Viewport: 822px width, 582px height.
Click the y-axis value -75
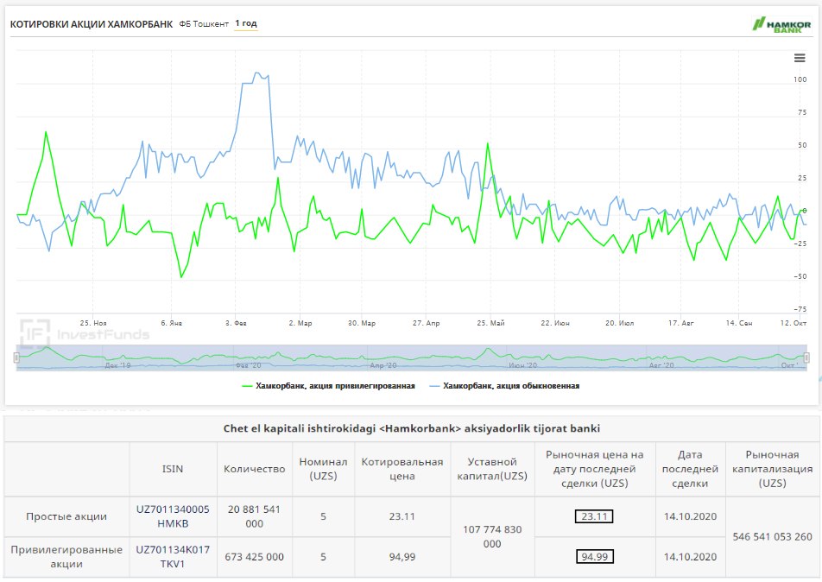pos(800,309)
